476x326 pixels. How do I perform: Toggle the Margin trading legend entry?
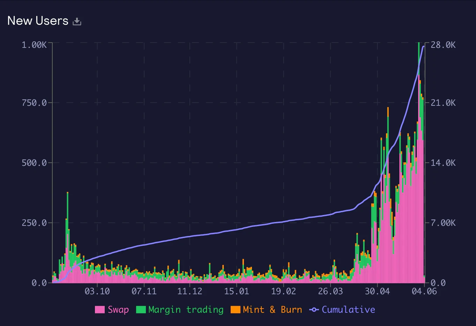(180, 310)
